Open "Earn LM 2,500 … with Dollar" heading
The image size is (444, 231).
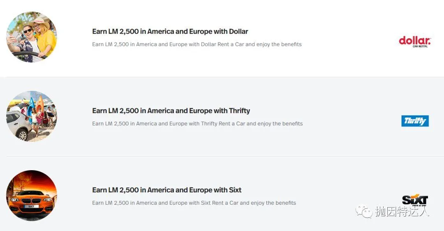coord(170,32)
